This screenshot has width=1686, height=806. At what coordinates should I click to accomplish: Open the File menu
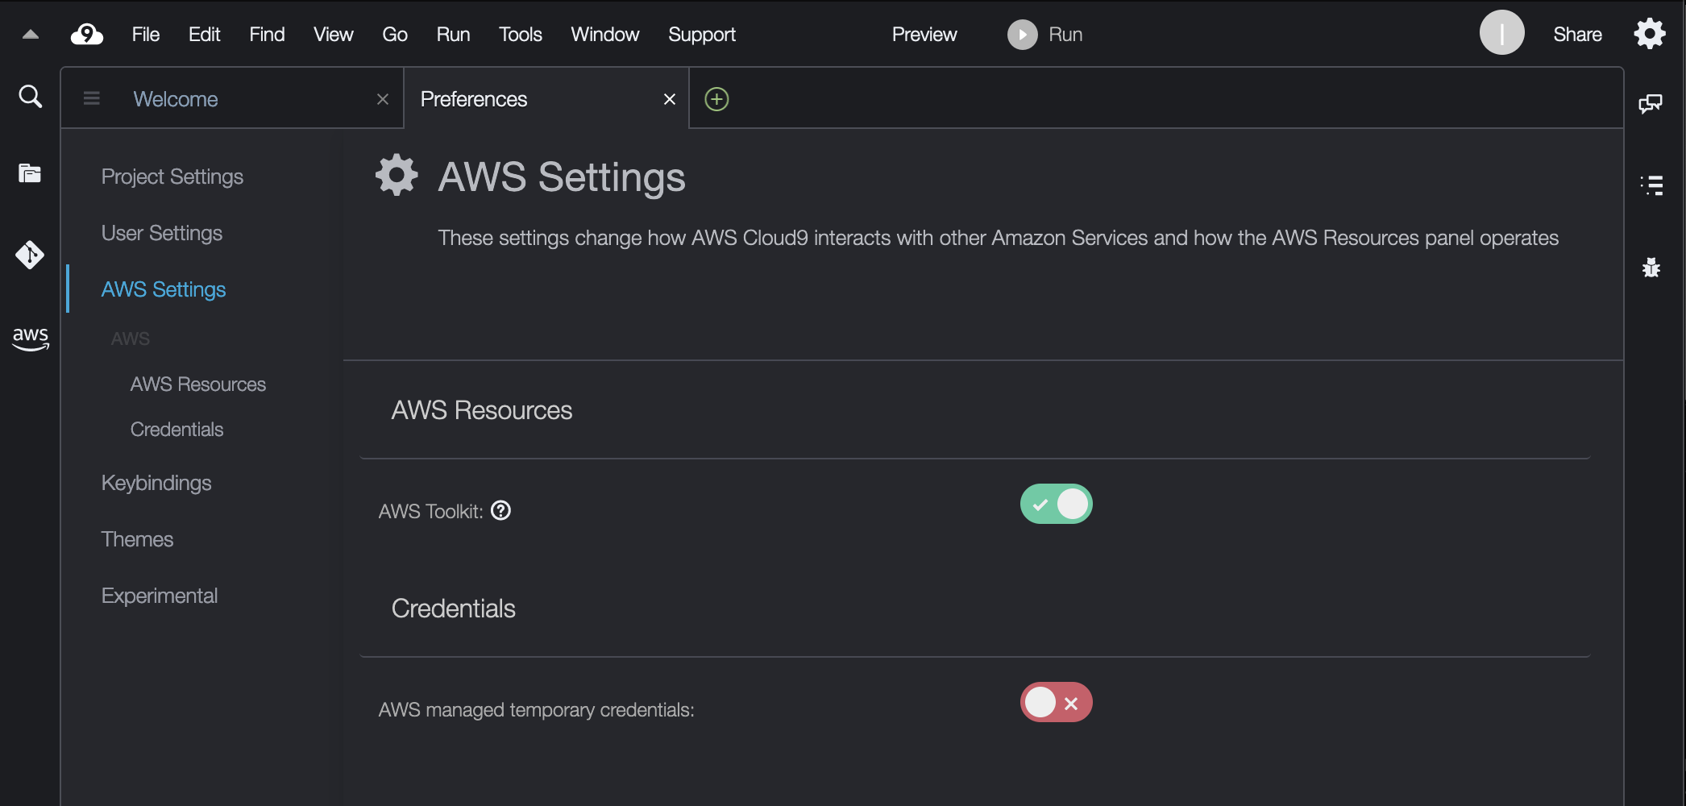146,34
